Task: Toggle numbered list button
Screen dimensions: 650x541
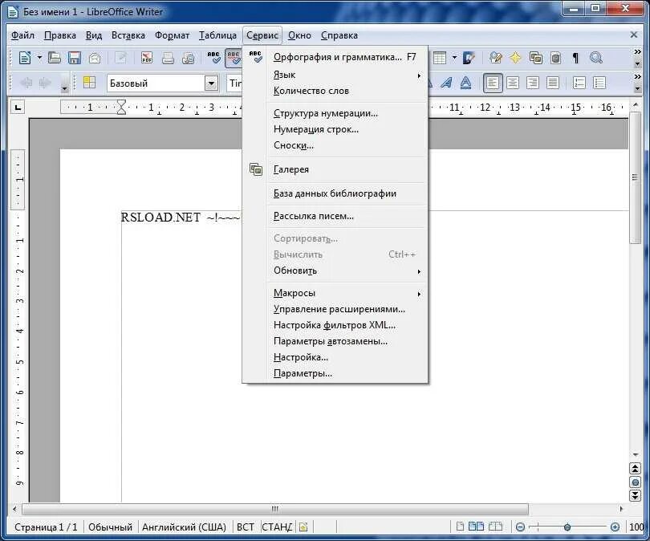Action: coord(579,83)
